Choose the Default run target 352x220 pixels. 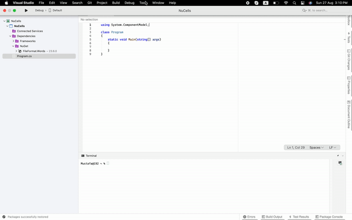[56, 11]
